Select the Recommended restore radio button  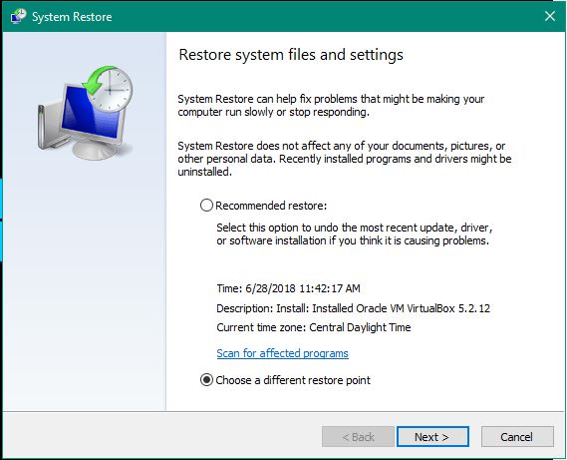click(x=206, y=206)
